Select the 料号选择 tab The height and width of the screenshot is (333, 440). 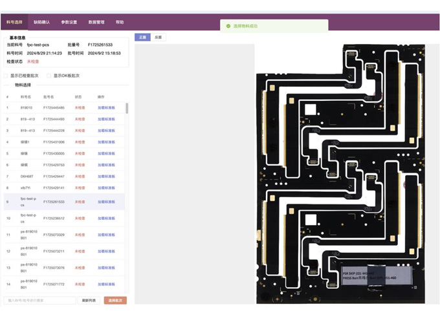14,22
